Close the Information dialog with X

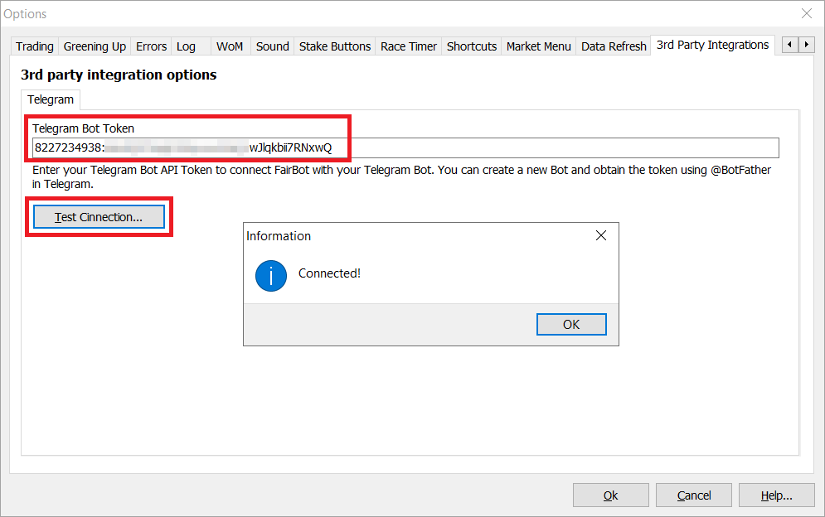coord(601,236)
